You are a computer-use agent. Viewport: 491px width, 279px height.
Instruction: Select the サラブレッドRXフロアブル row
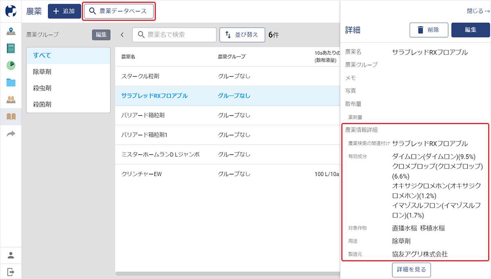[x=228, y=96]
